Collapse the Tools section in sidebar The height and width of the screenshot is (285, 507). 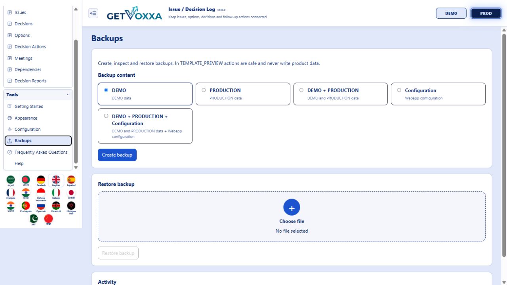point(67,95)
